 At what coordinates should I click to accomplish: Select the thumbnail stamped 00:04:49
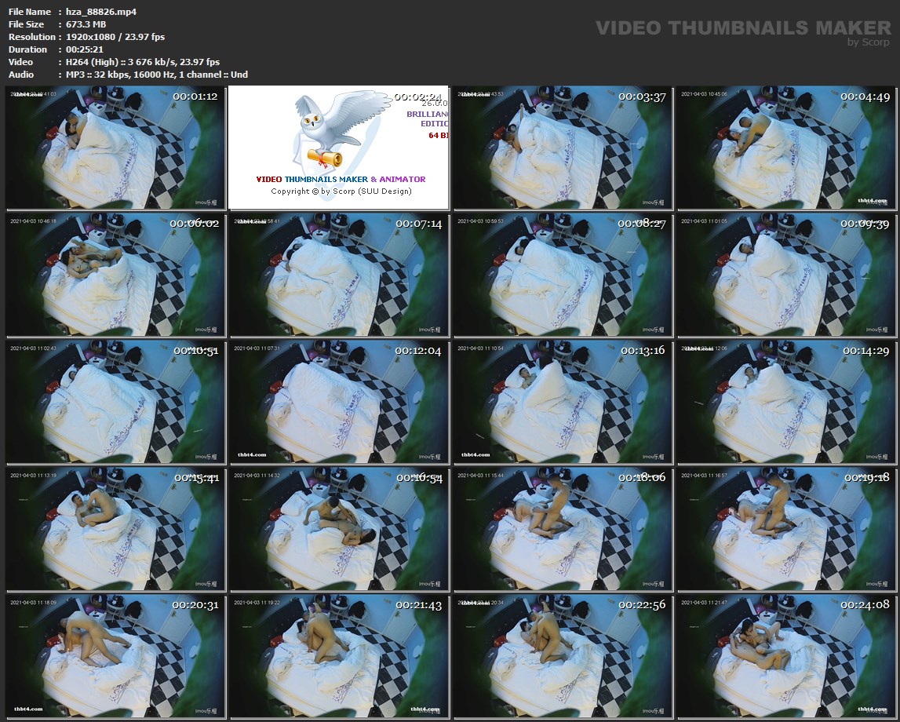click(786, 148)
